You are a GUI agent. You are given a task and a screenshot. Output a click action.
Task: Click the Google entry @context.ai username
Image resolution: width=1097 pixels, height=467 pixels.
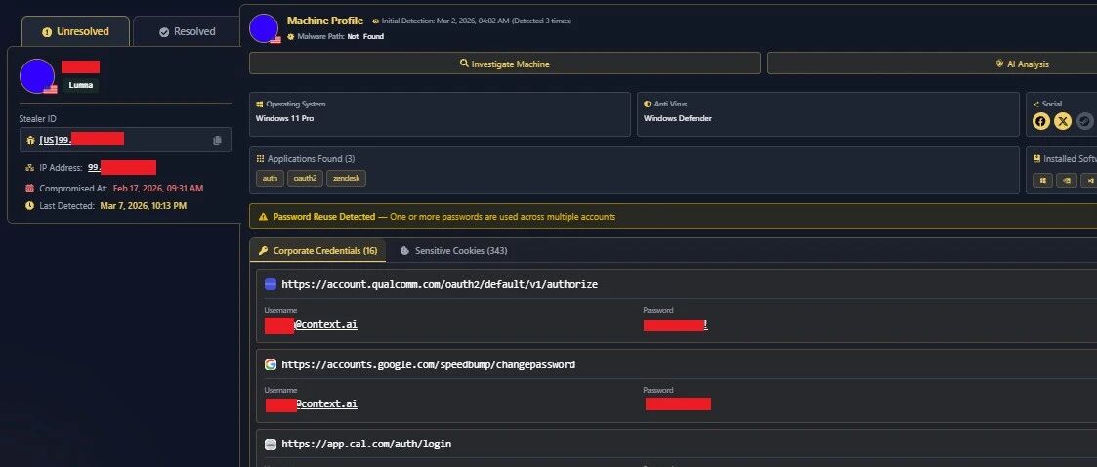click(x=312, y=404)
